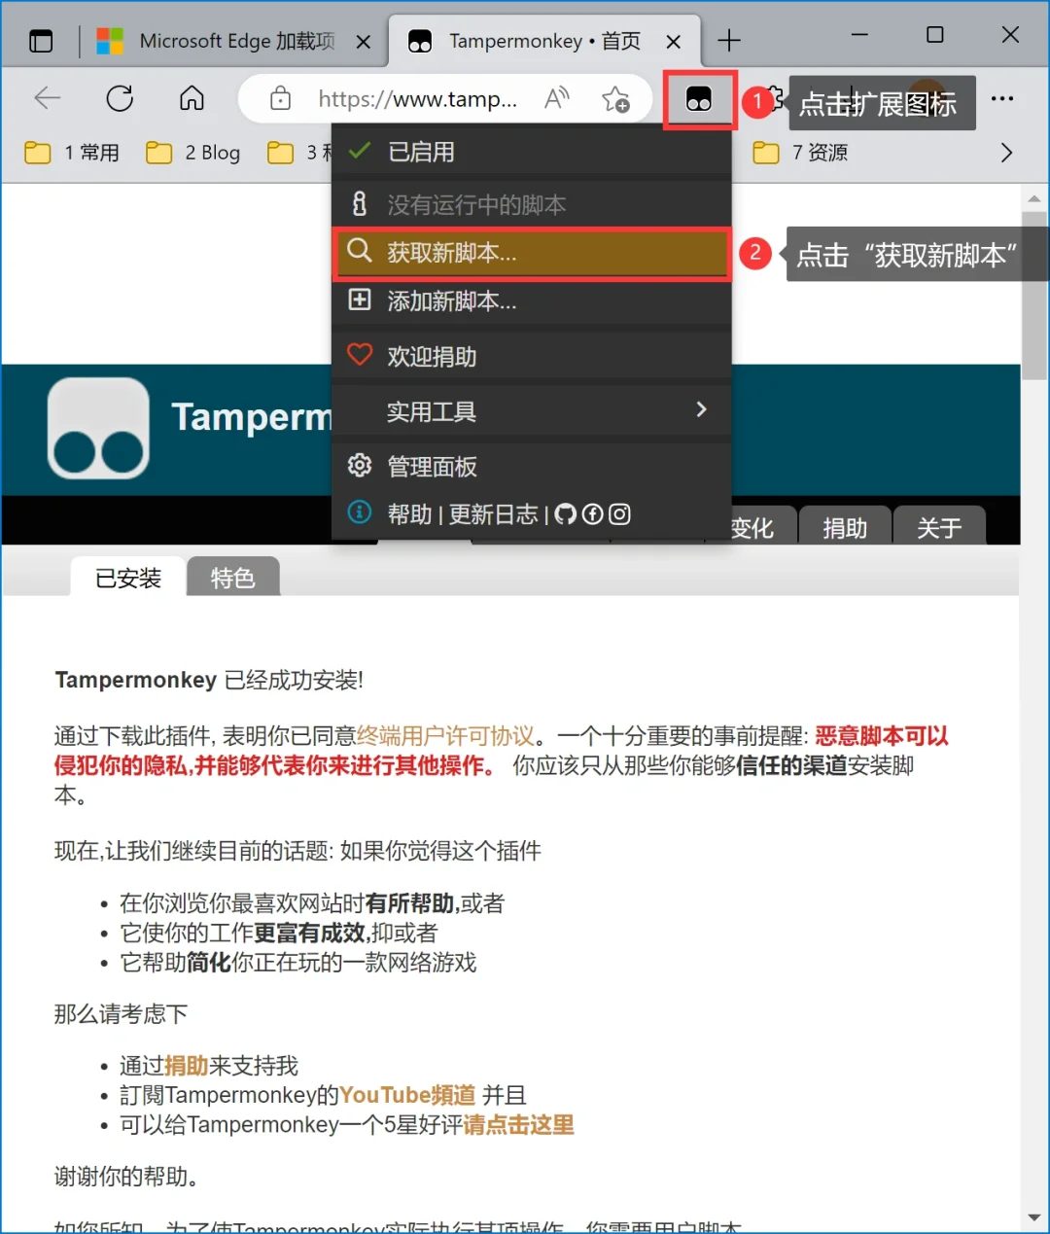
Task: Click the scrollbar up arrow
Action: click(x=1033, y=198)
